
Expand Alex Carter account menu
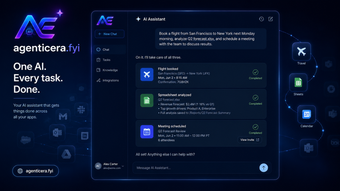coord(123,166)
